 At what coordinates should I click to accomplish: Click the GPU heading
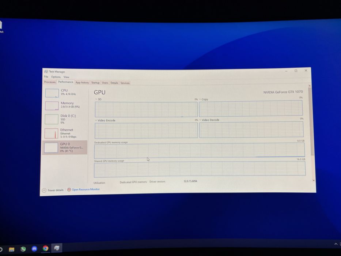click(x=100, y=92)
